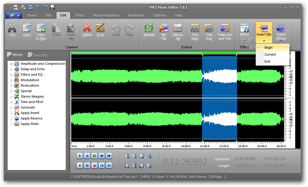This screenshot has width=308, height=187.
Task: Select Apply Mute in the effects tree
Action: coord(30,124)
